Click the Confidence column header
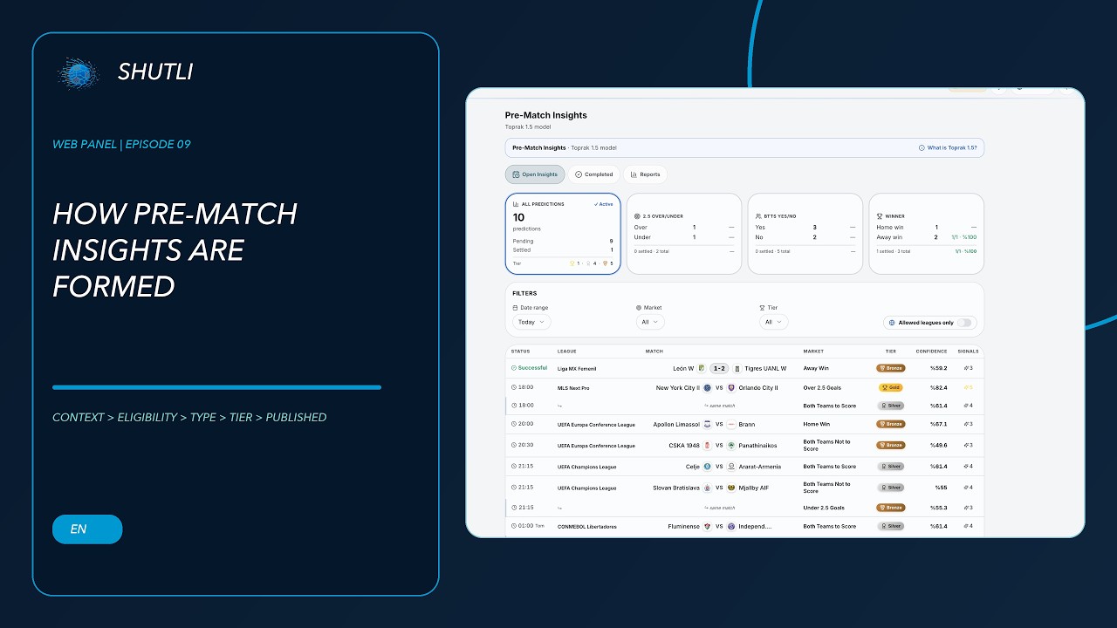Viewport: 1117px width, 628px height. 931,352
